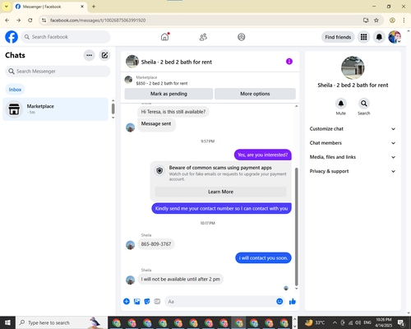The image size is (411, 329).
Task: Open Chrome three-dot menu
Action: pyautogui.click(x=404, y=21)
